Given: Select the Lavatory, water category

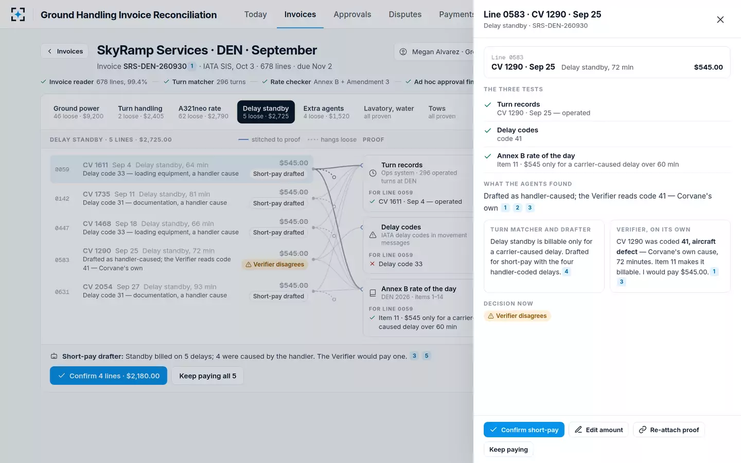Looking at the screenshot, I should [x=389, y=112].
